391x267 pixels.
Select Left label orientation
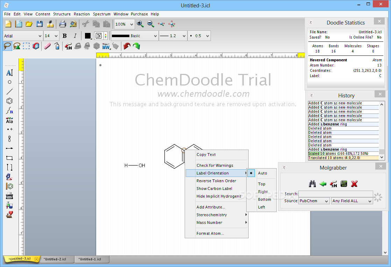click(x=262, y=207)
